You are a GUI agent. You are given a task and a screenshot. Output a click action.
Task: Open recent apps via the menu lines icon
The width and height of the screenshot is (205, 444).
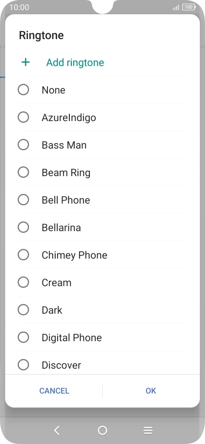[x=148, y=430]
